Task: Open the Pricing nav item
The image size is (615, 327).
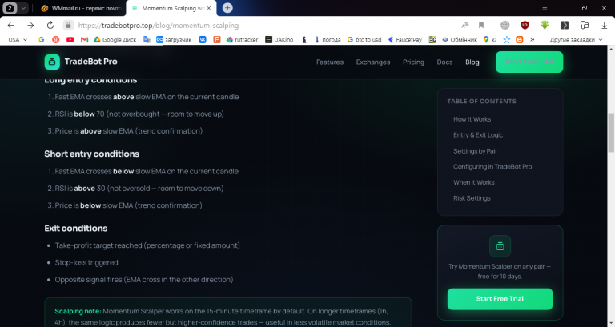Action: tap(413, 62)
